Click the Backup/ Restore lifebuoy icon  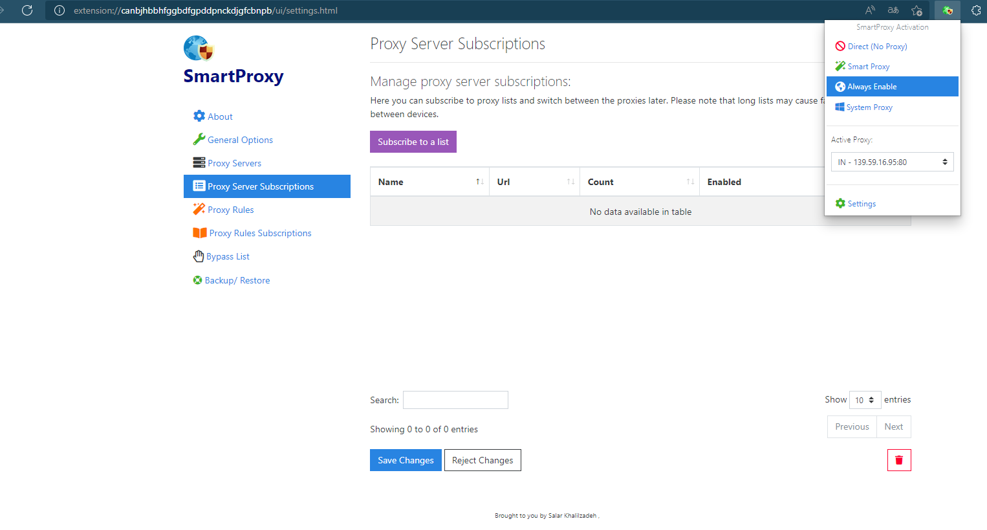(198, 280)
